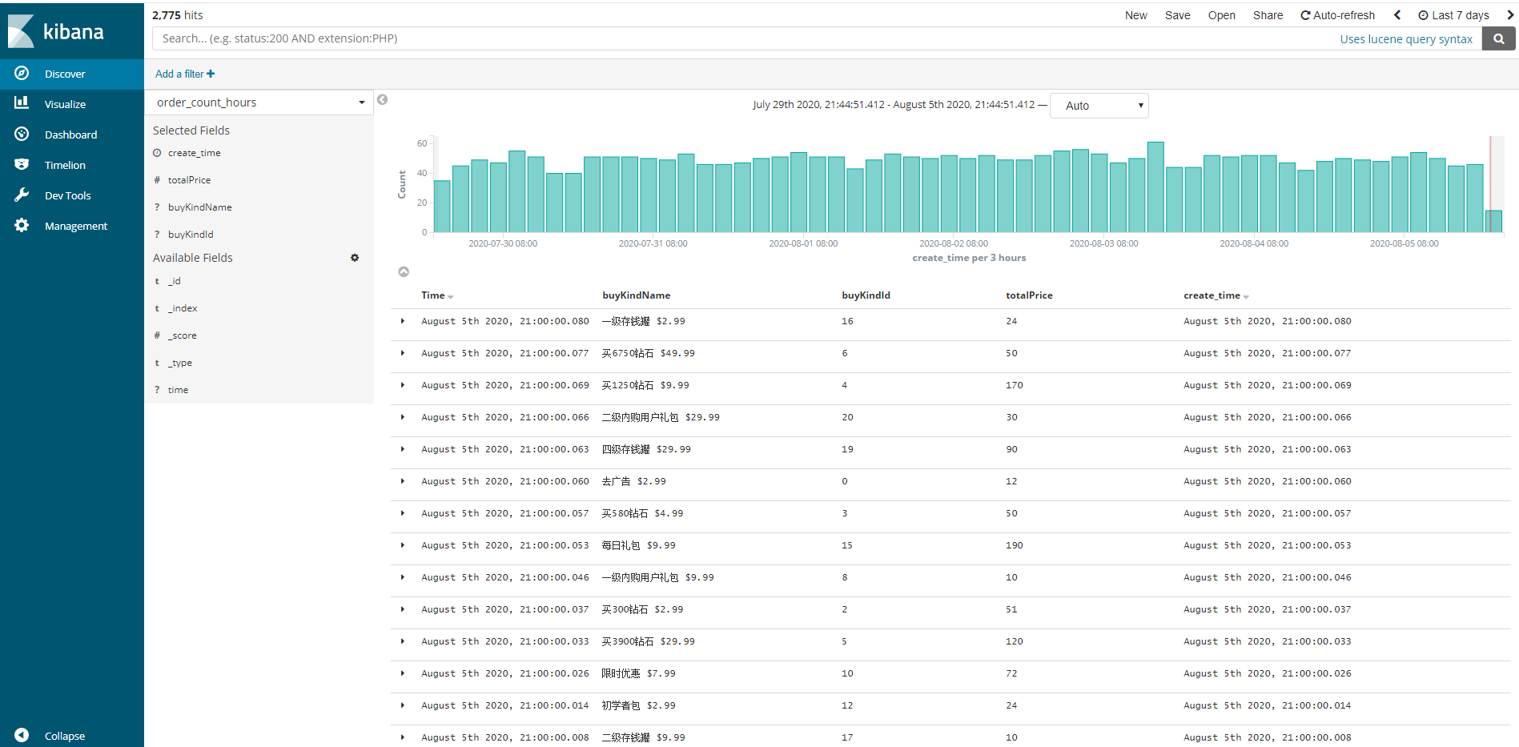Open the Auto interval dropdown
The width and height of the screenshot is (1519, 747).
tap(1099, 106)
